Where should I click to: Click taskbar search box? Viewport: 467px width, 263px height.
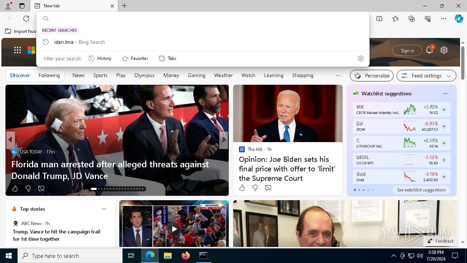[70, 256]
